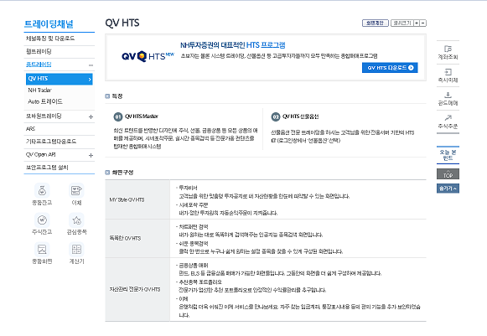Decrease font size with minus button
The width and height of the screenshot is (487, 336).
pyautogui.click(x=423, y=23)
